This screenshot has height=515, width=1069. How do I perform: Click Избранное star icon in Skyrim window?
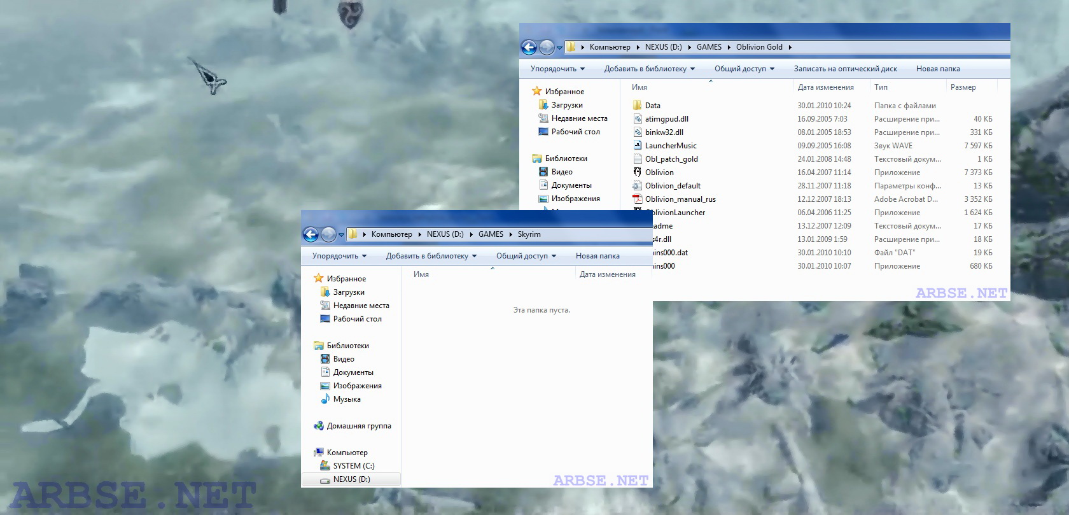[319, 278]
